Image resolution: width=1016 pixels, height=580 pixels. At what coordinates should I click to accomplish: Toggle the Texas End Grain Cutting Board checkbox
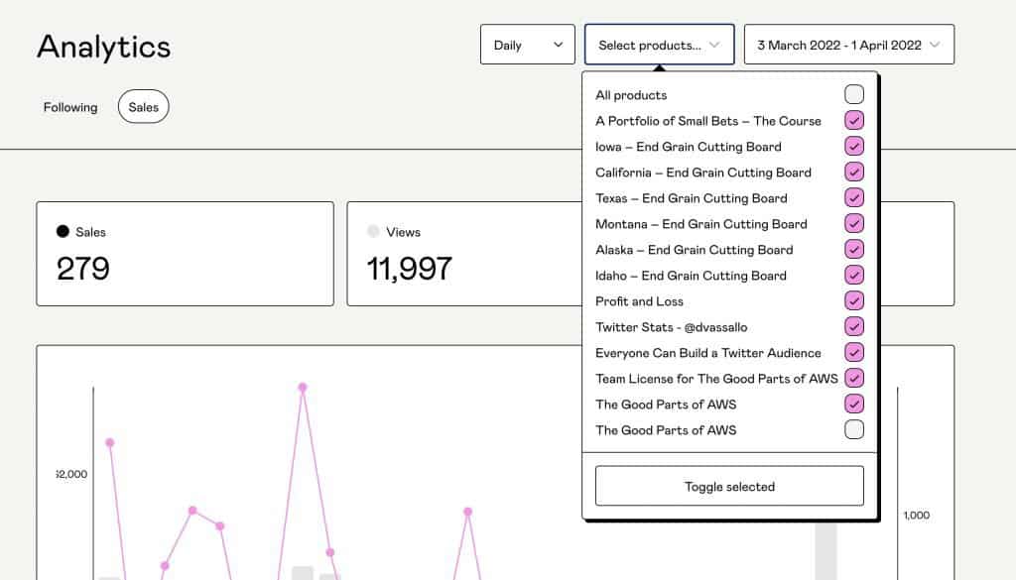tap(853, 197)
